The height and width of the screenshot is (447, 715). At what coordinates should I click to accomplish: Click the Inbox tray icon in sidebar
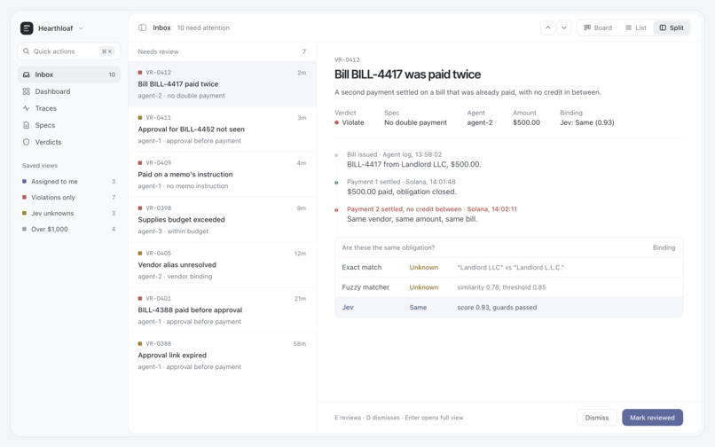click(x=27, y=74)
